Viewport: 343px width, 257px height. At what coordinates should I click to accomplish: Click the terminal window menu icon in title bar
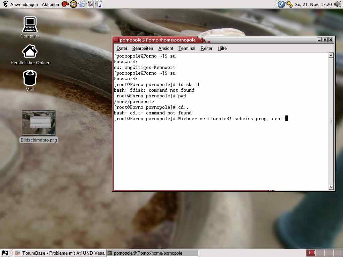[x=116, y=40]
